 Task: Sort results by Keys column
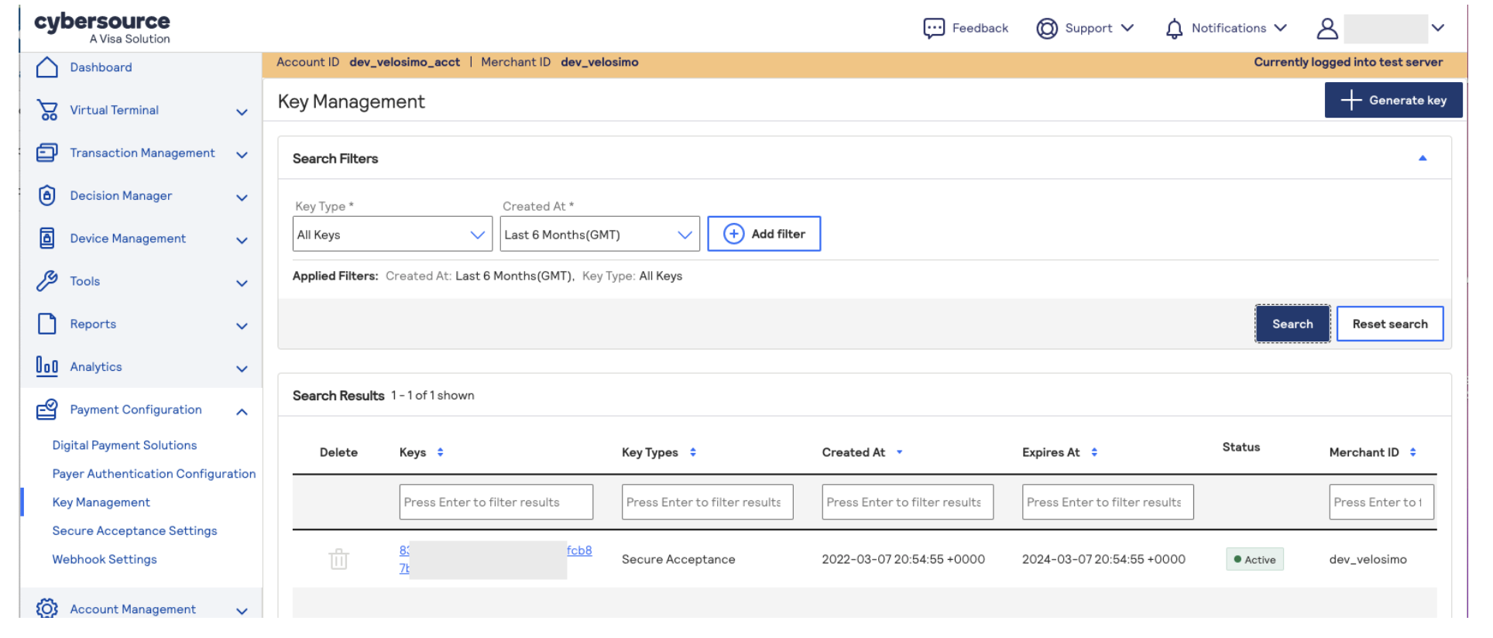[441, 452]
